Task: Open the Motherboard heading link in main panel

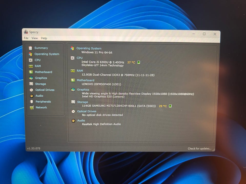Action: [x=86, y=80]
